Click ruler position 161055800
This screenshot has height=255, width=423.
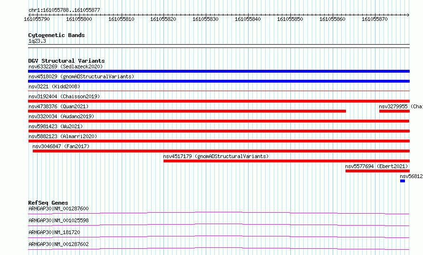pos(79,19)
